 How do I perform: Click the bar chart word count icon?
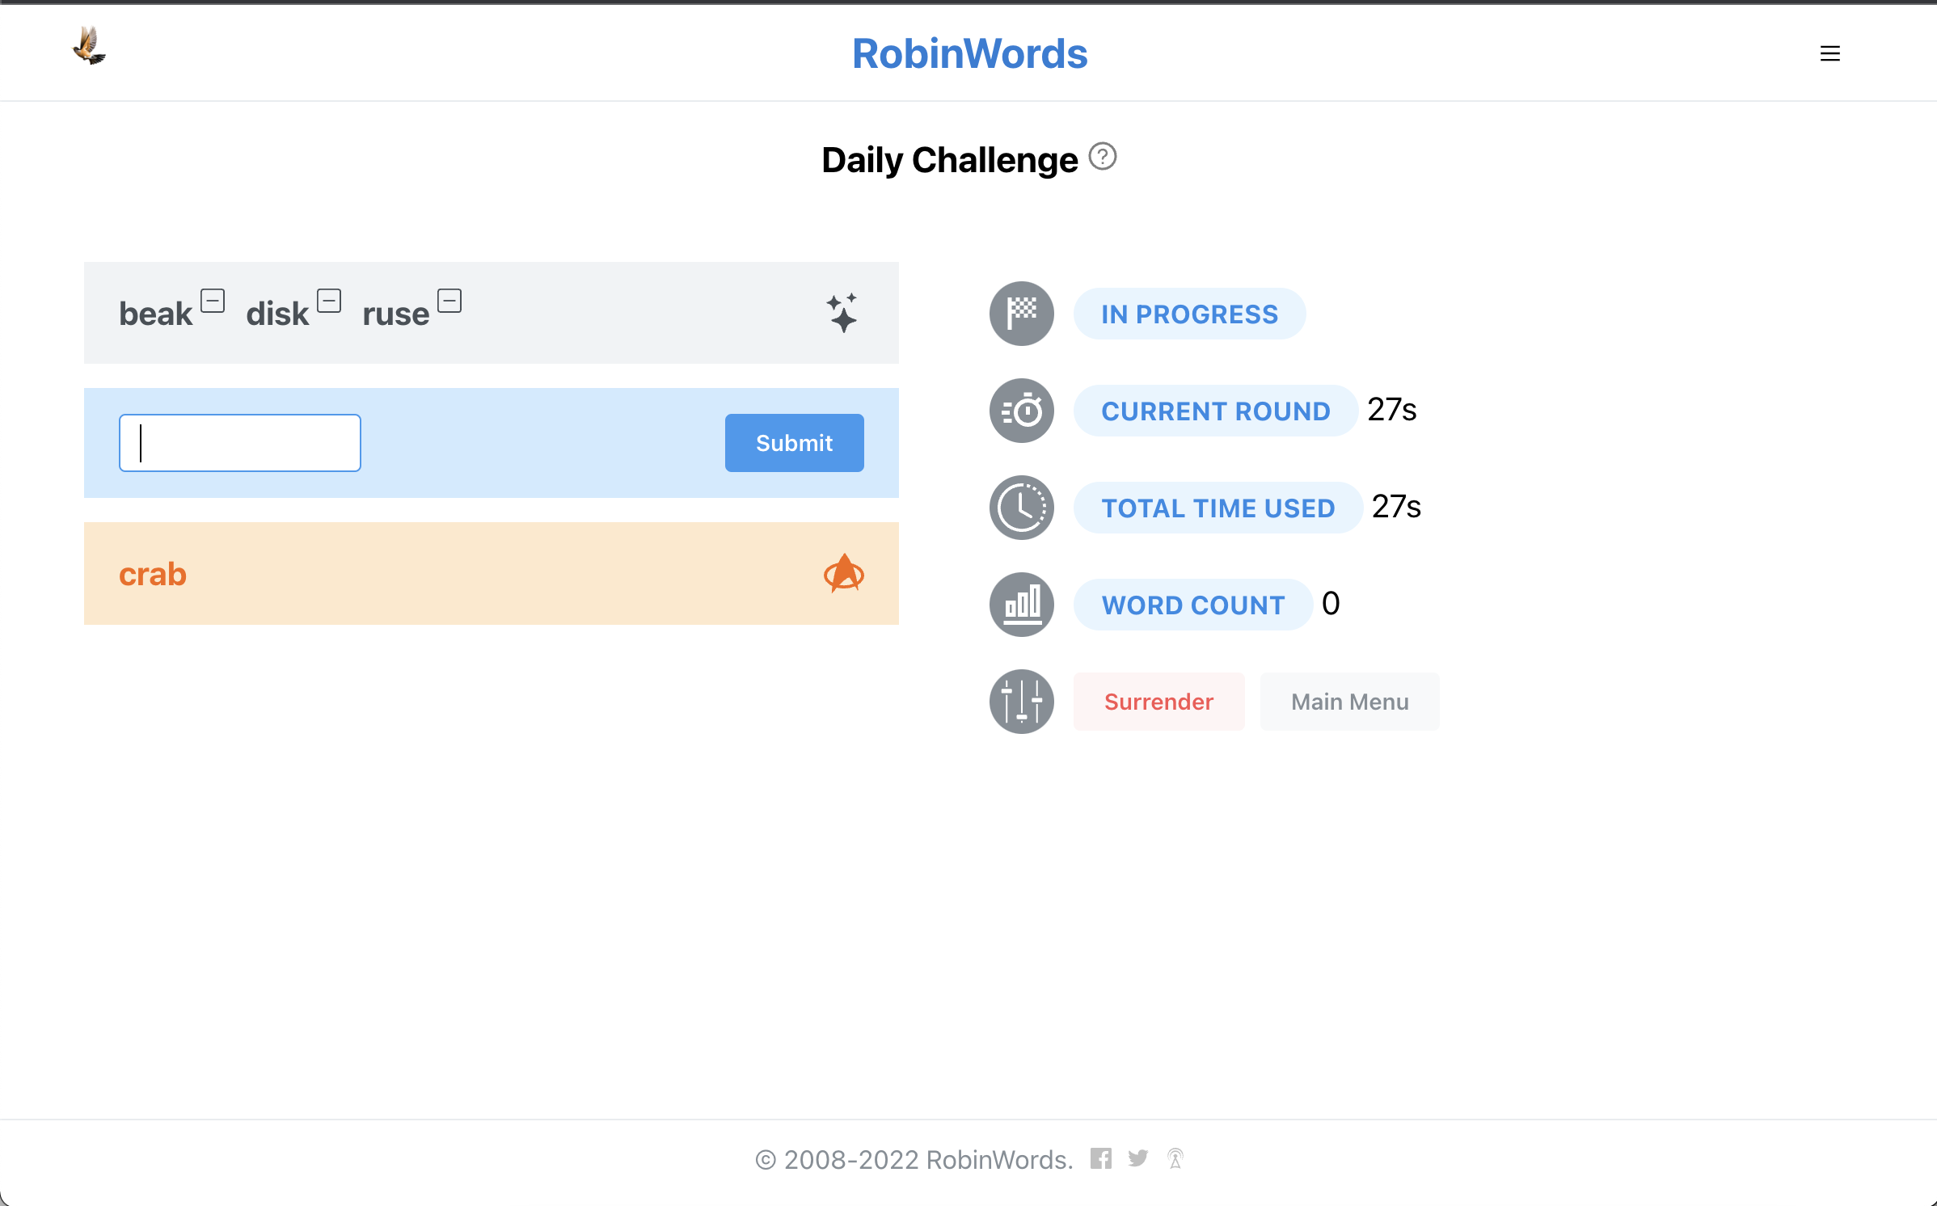[x=1021, y=605]
